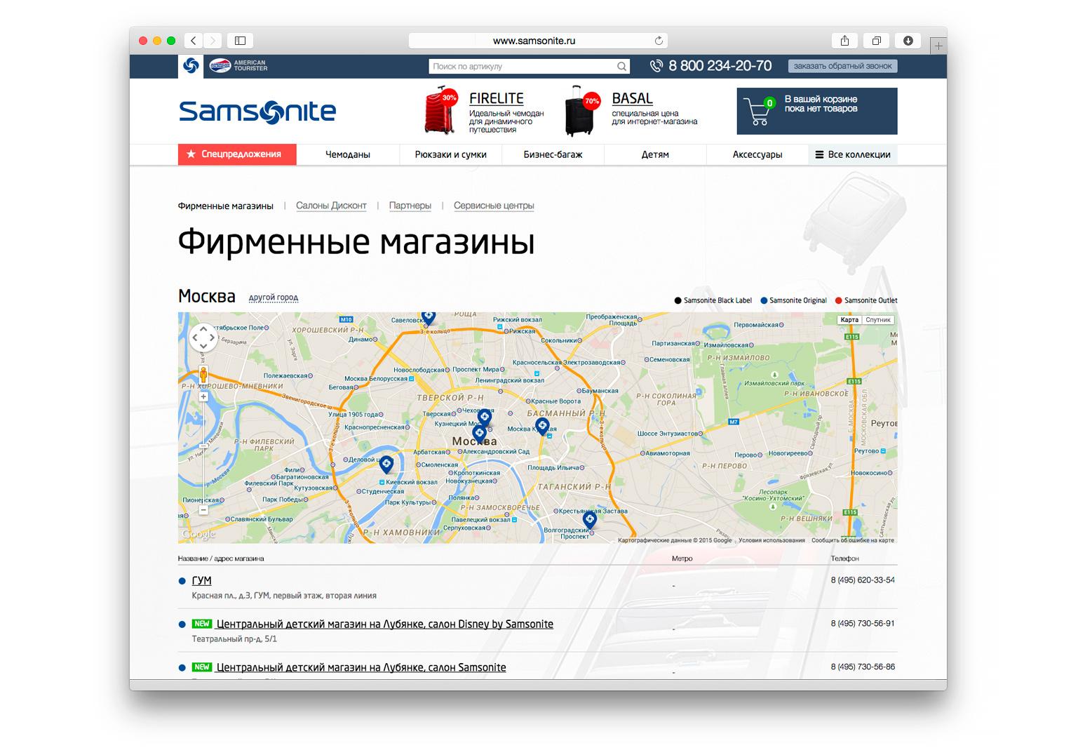This screenshot has width=1078, height=755.
Task: Go to Партнеры tab
Action: point(410,206)
